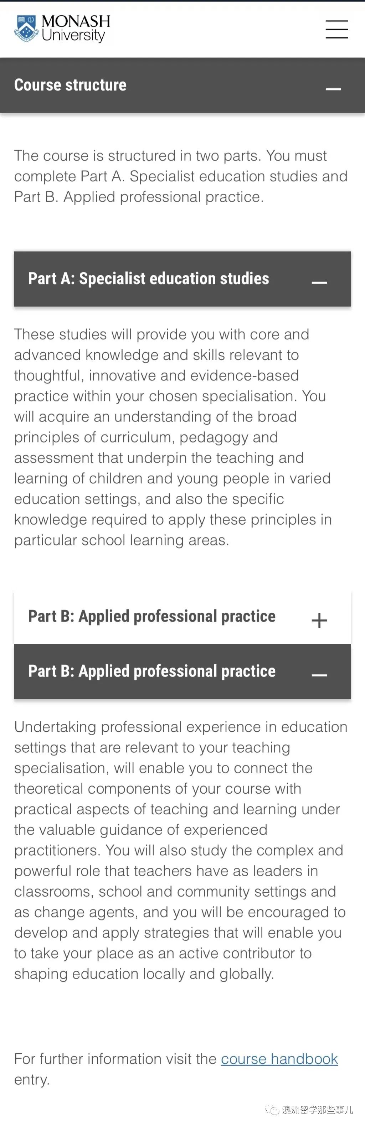
Task: Click the plus icon on white Part B row
Action: (x=319, y=620)
